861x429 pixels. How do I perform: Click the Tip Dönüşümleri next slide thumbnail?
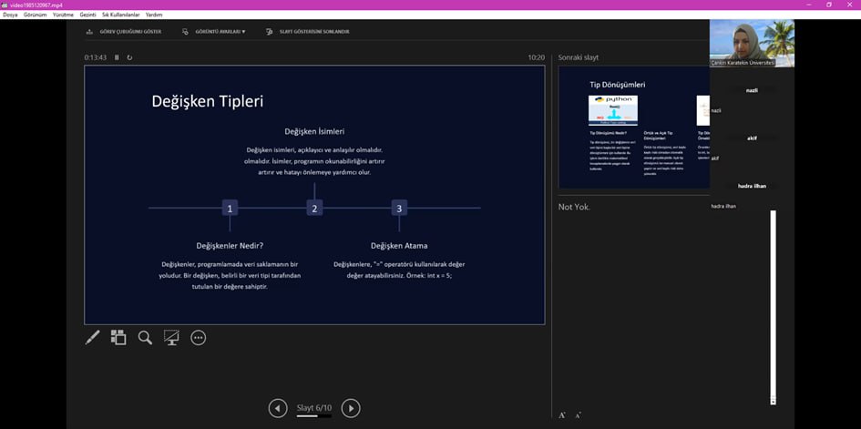coord(633,128)
